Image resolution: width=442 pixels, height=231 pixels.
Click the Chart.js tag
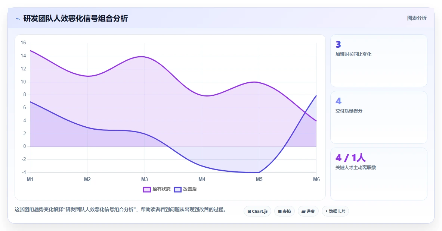coord(257,211)
